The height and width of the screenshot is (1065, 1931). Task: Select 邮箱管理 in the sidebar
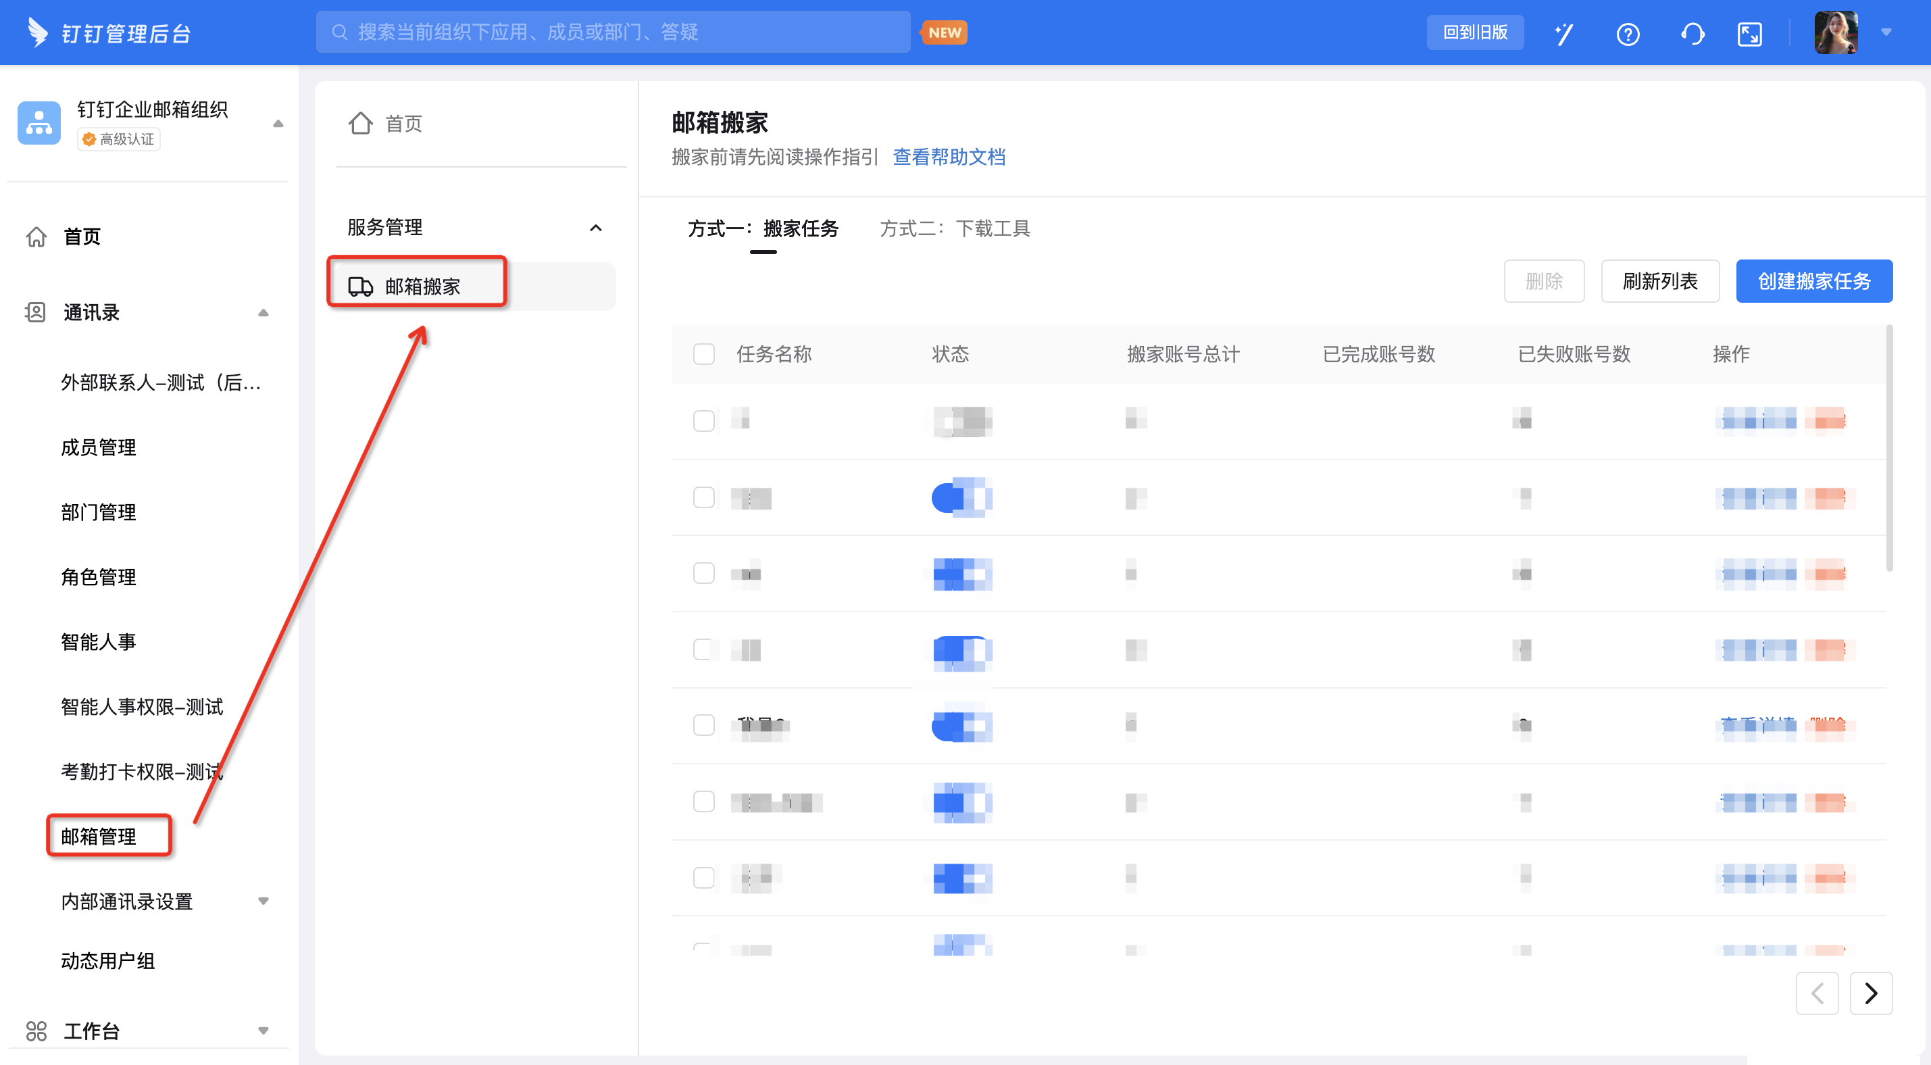(98, 837)
